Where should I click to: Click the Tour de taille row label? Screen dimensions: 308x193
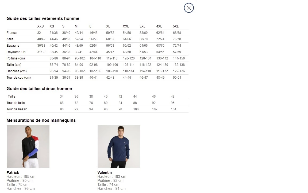[16, 103]
